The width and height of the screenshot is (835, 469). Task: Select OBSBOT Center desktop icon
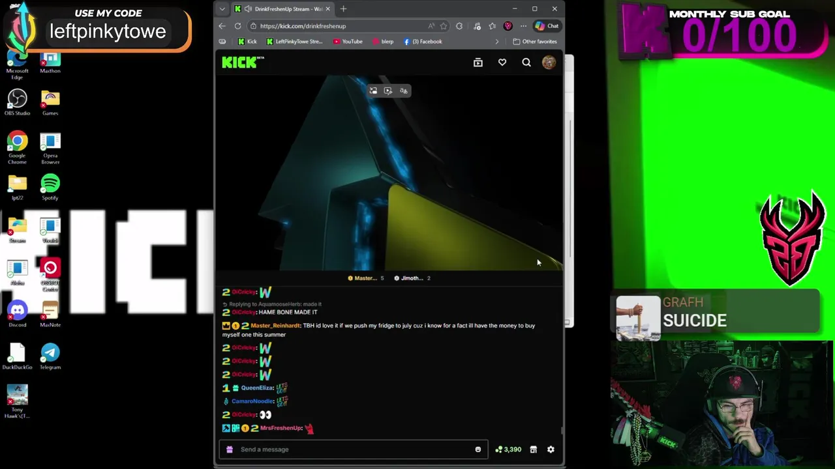pos(50,274)
